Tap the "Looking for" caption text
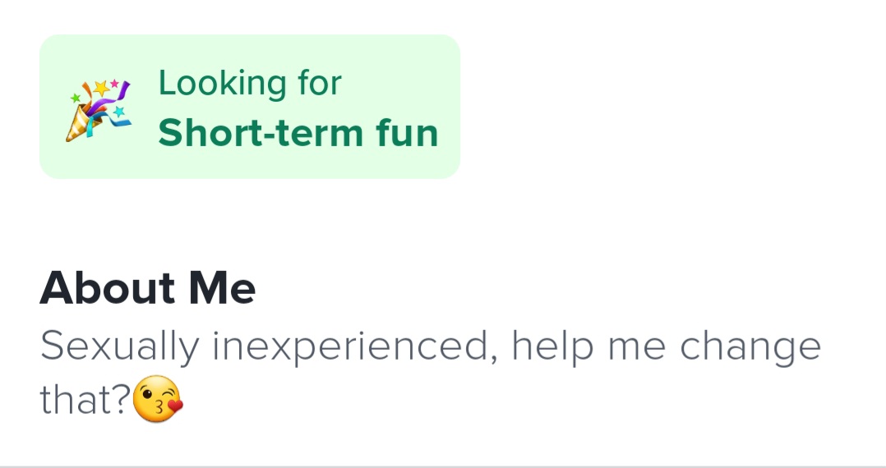Screen dimensions: 886x468 [x=249, y=83]
